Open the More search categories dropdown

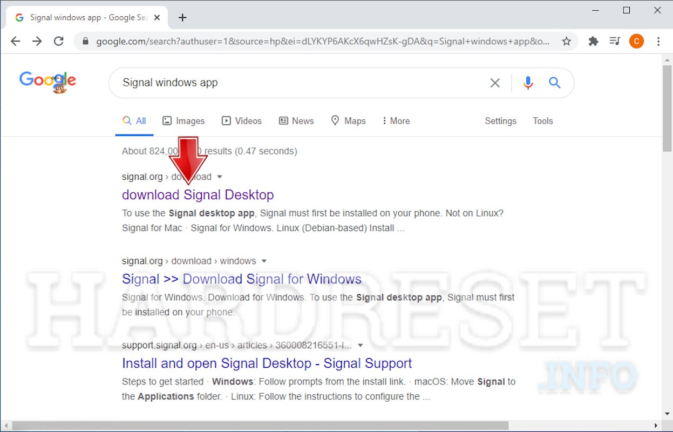tap(396, 120)
